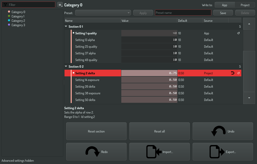The height and width of the screenshot is (164, 257).
Task: Click the purple Category 3 dot
Action: [x=9, y=25]
